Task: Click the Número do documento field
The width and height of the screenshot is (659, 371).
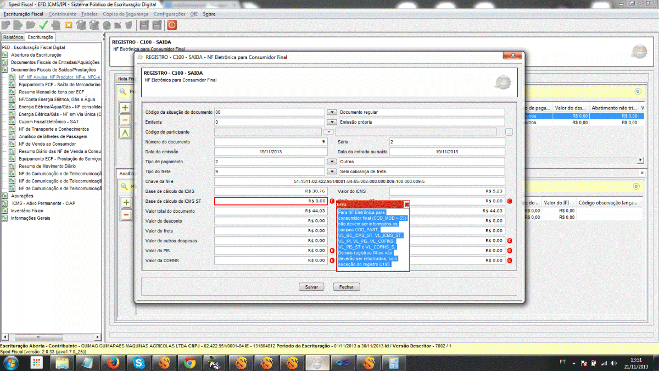Action: [x=271, y=142]
